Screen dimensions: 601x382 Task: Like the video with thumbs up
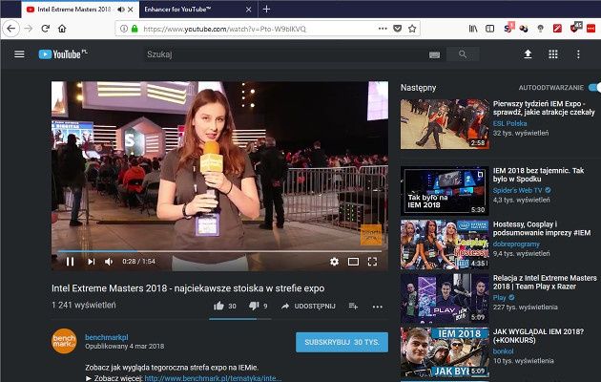point(218,306)
